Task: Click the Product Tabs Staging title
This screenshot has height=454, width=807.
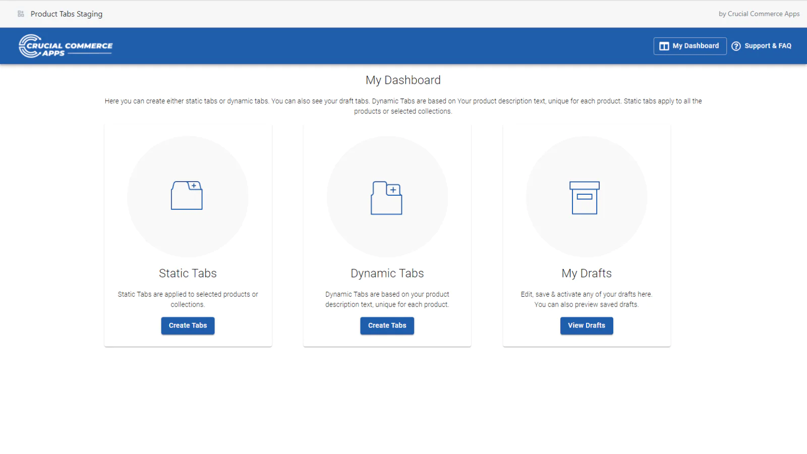Action: [x=67, y=14]
